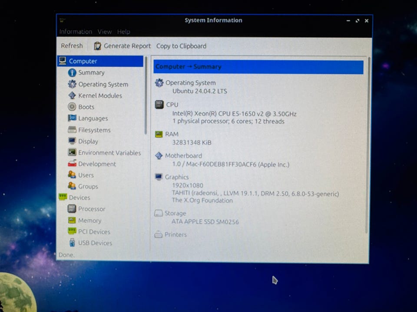This screenshot has width=417, height=312.
Task: Select the Computer category in tree
Action: pos(83,61)
